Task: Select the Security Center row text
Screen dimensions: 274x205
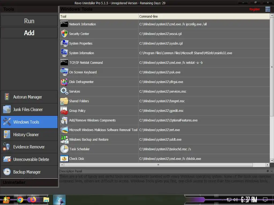Action: tap(79, 34)
